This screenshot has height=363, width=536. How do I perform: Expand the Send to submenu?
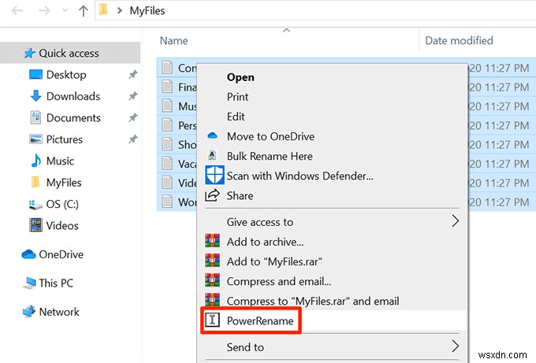pos(332,347)
